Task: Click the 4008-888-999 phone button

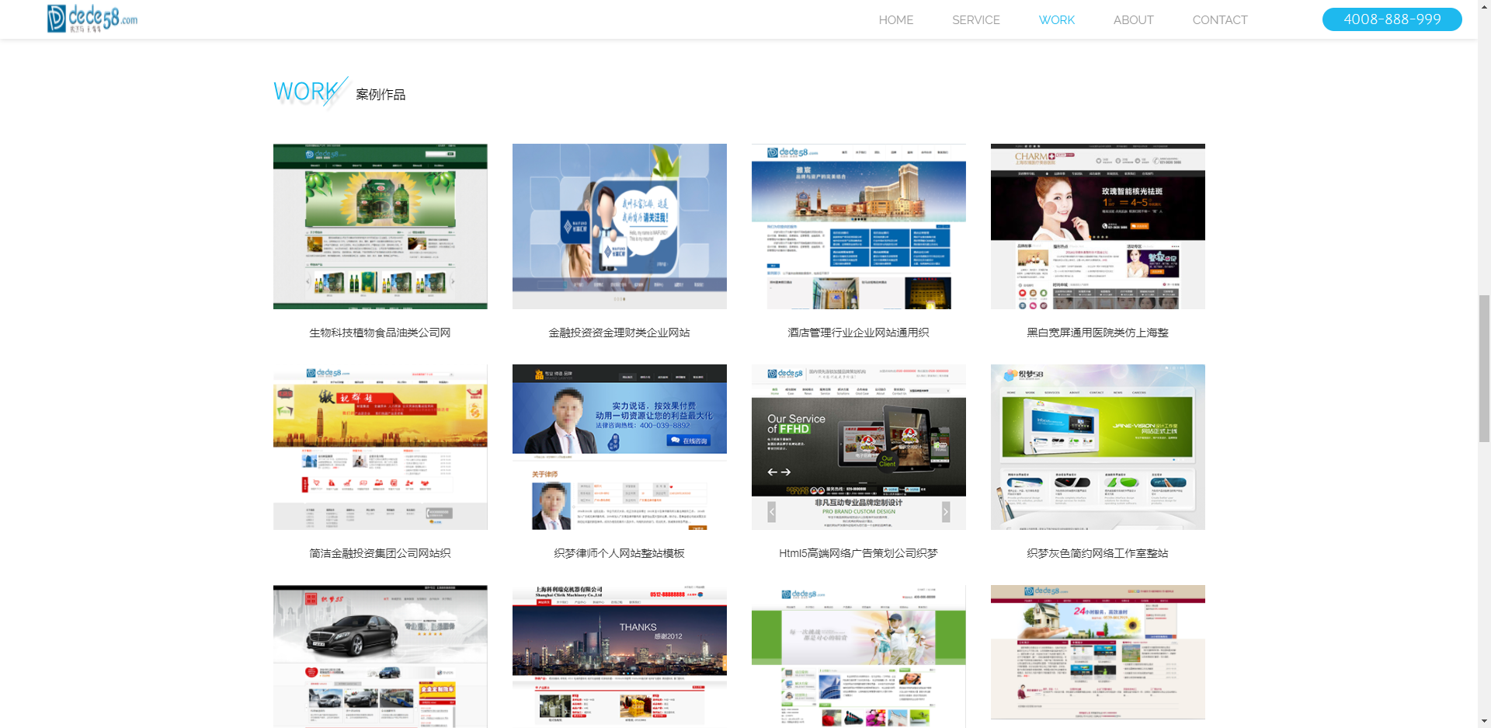Action: click(x=1392, y=19)
